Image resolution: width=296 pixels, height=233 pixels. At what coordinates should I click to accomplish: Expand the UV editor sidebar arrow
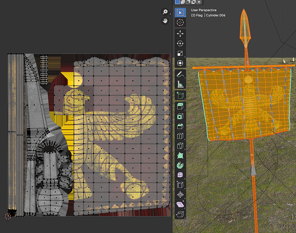point(170,14)
